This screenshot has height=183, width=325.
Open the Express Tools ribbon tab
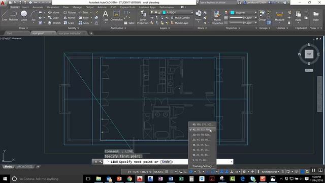click(x=127, y=7)
